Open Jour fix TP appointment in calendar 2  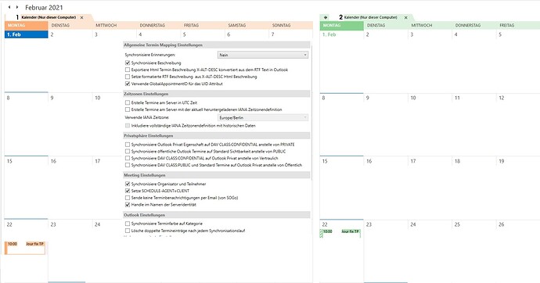(340, 233)
